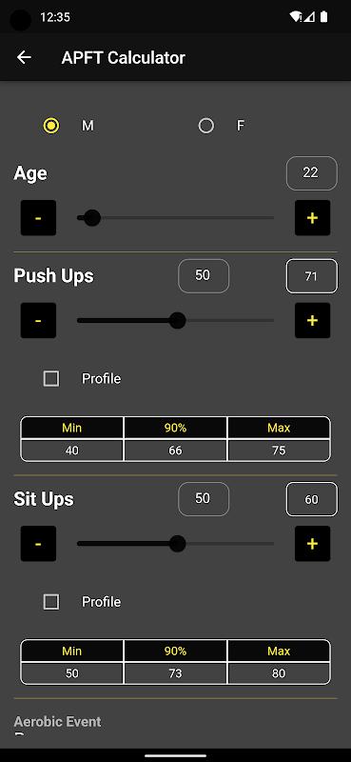Decrease age with the minus button

coord(38,218)
